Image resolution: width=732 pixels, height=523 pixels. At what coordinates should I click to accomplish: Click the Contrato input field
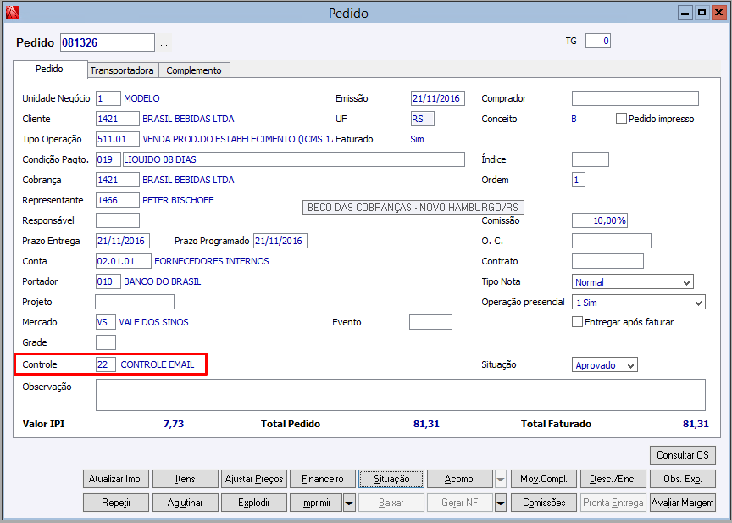coord(607,261)
